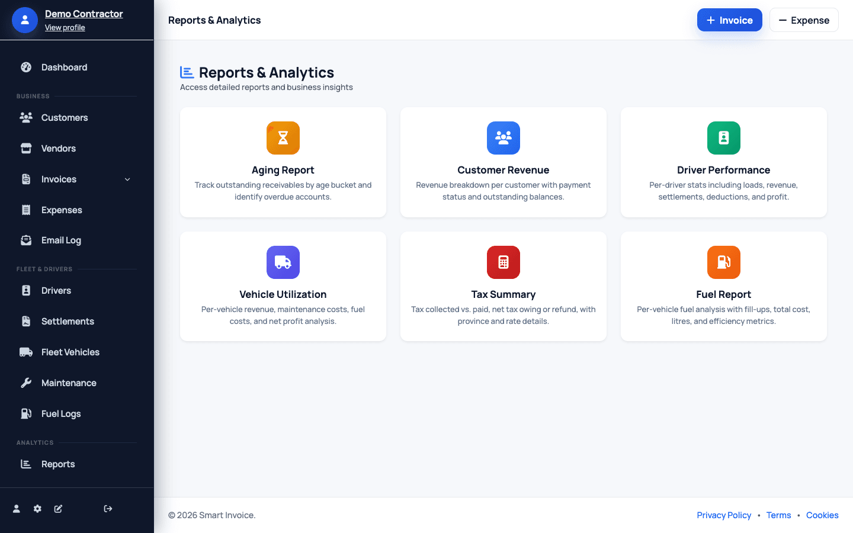Screen dimensions: 853x533
Task: Open the Aging Report card title
Action: pos(283,170)
